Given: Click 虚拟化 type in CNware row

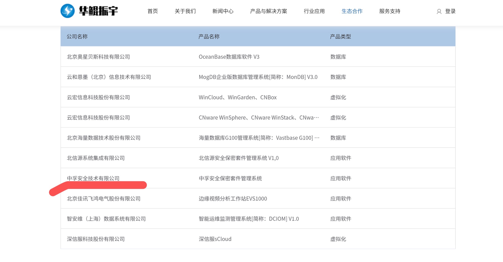Looking at the screenshot, I should click(338, 117).
